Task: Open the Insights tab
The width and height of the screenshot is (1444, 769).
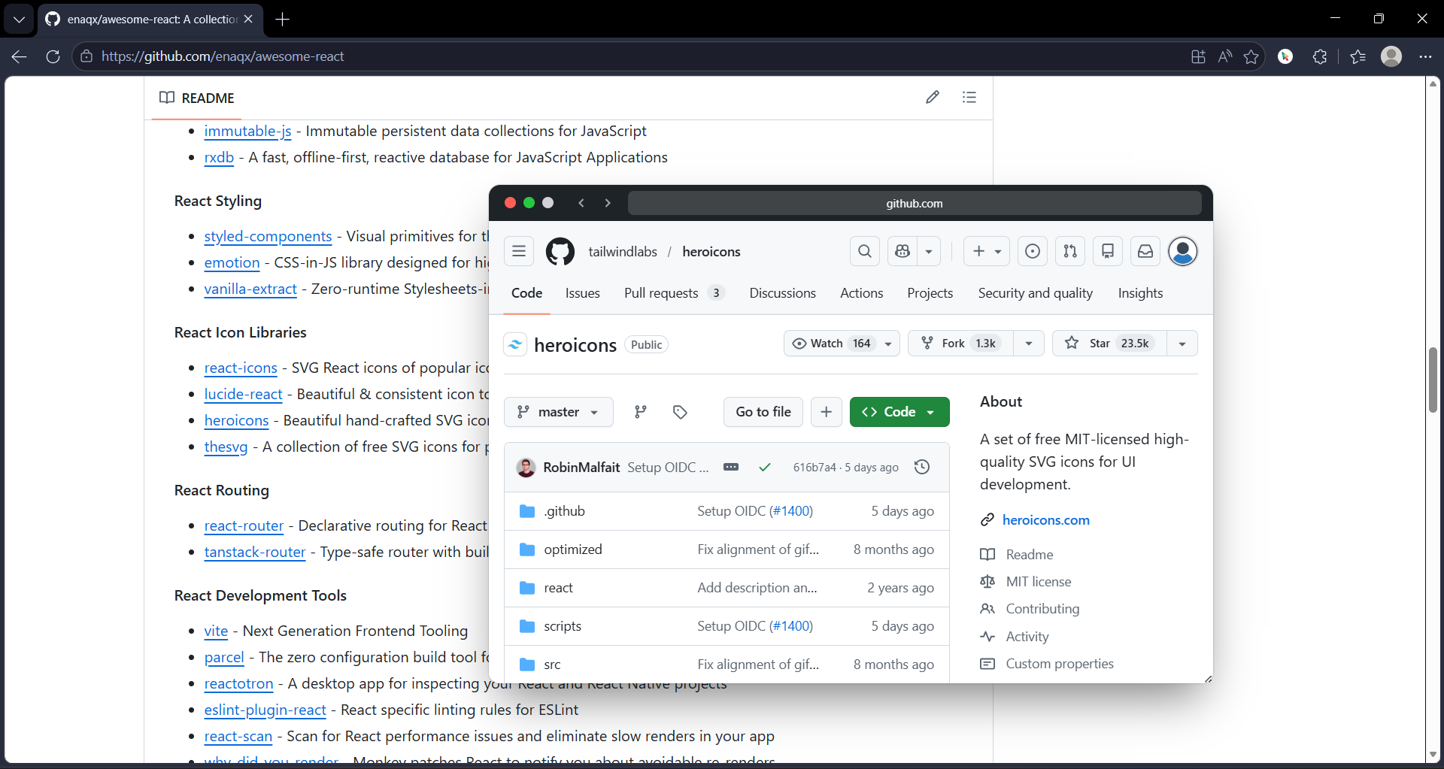Action: [x=1140, y=293]
